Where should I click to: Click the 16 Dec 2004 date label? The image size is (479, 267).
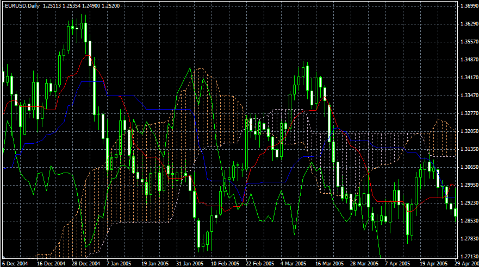[51, 263]
